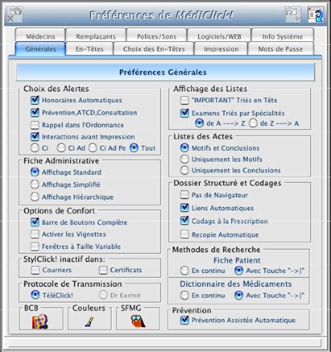Choose the Ci Ad Pe radio option

93,148
